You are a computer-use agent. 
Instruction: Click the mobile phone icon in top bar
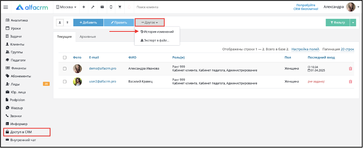pyautogui.click(x=111, y=7)
